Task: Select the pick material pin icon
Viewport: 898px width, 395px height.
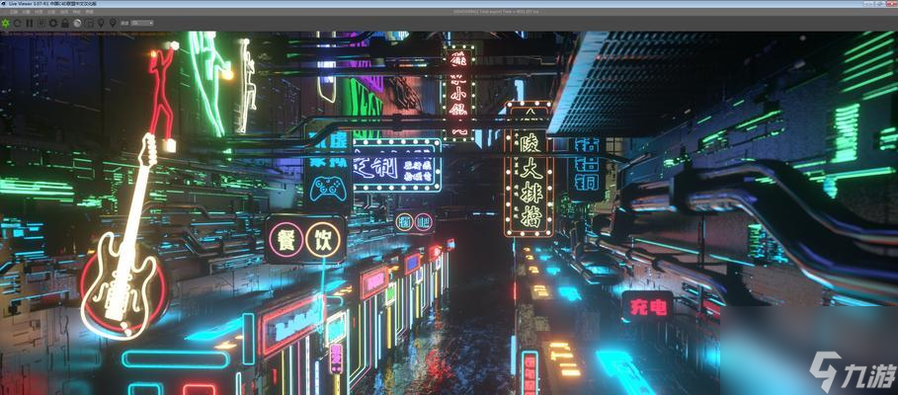Action: 113,22
